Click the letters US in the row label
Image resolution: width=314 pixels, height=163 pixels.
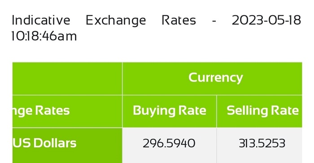[22, 143]
